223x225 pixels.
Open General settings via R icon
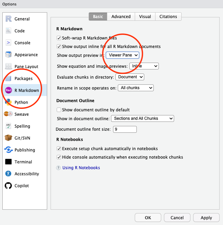(x=8, y=19)
